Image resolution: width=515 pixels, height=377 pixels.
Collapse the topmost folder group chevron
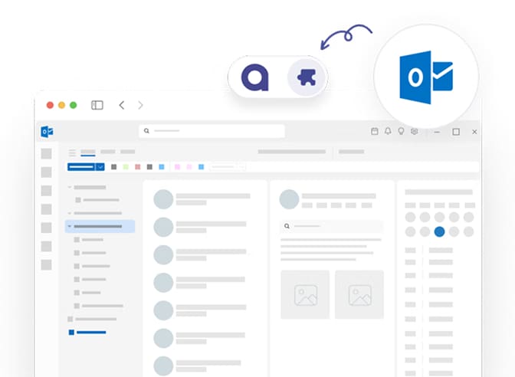pyautogui.click(x=69, y=187)
